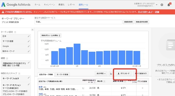175x96 pixels.
Task: Add the 単身 ad group to plan
Action: point(143,88)
